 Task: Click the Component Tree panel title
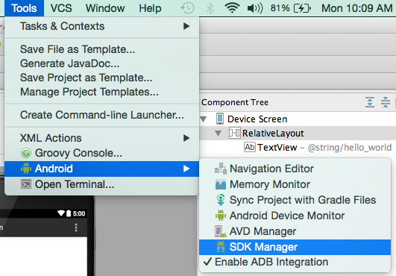click(235, 102)
